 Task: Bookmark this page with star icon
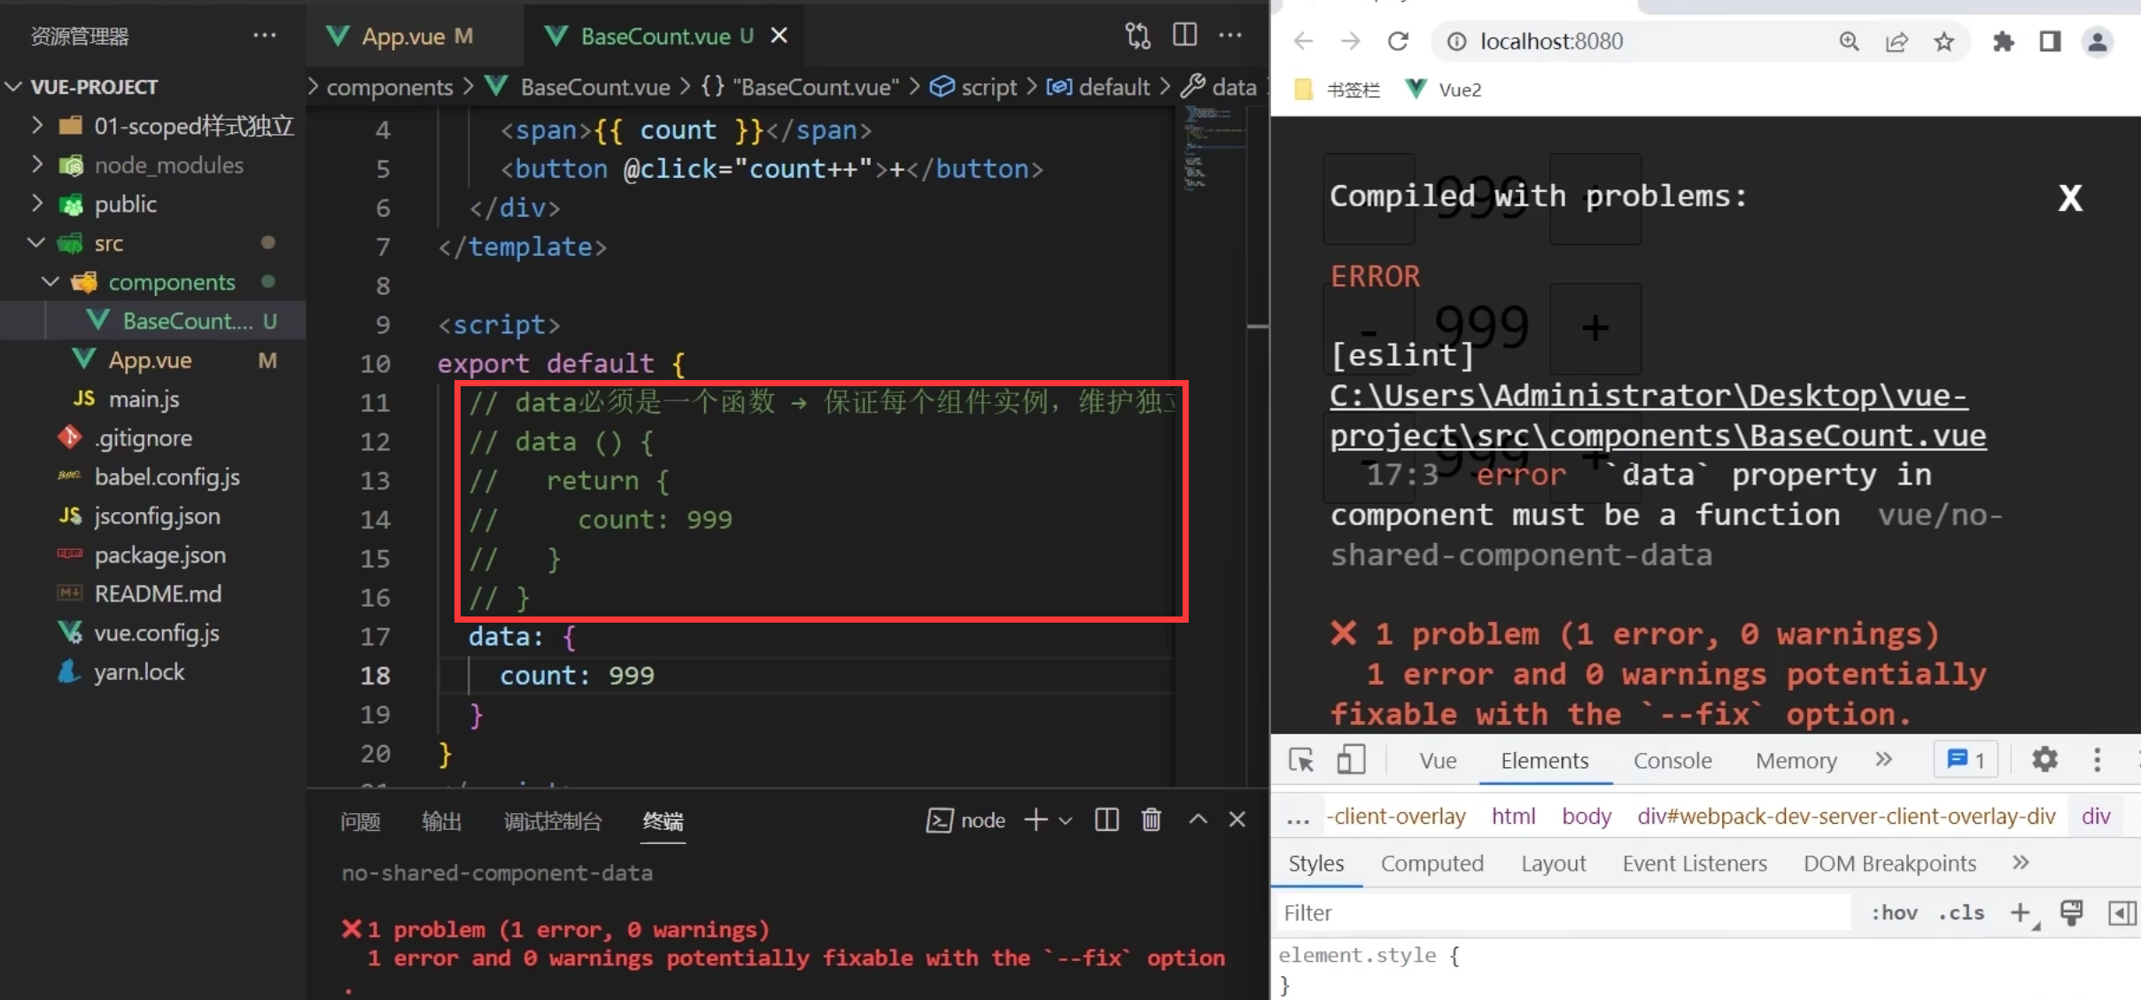click(x=1943, y=41)
